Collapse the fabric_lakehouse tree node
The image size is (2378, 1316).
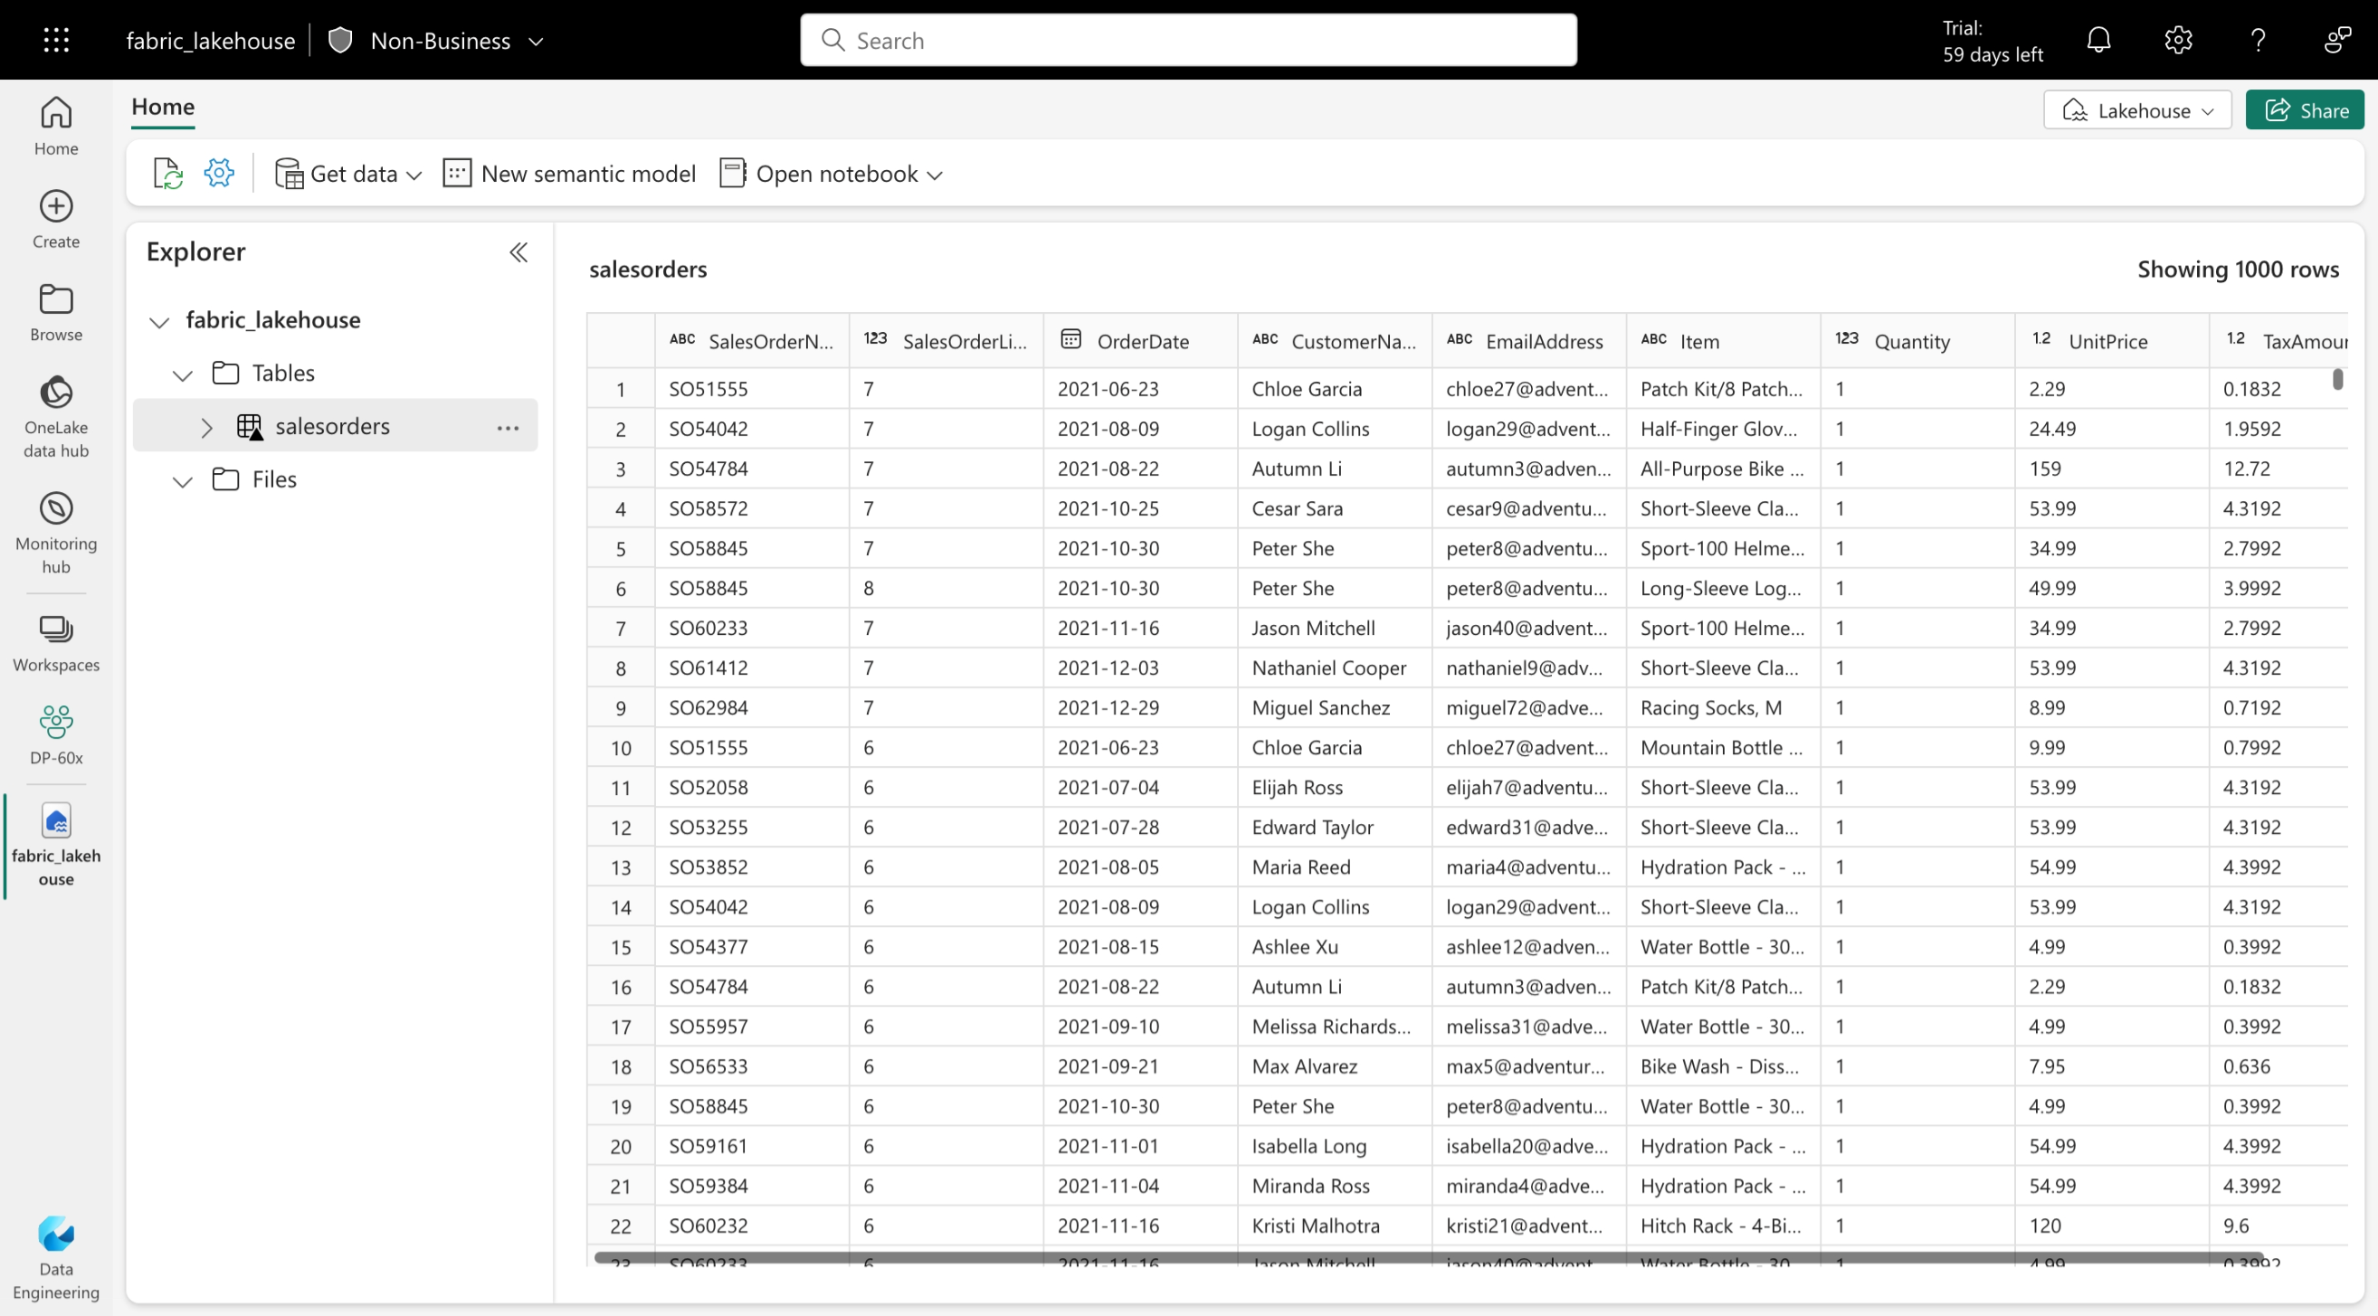[x=159, y=319]
